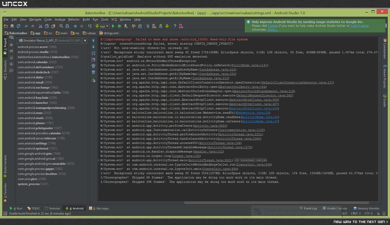Open the SDK Manager android icon
Screen dimensions: 390x225
(160, 26)
